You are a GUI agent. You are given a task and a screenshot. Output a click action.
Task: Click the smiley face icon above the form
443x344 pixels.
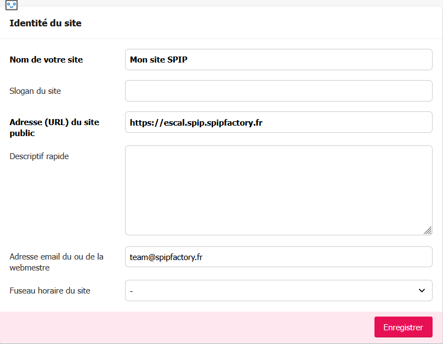click(x=12, y=4)
